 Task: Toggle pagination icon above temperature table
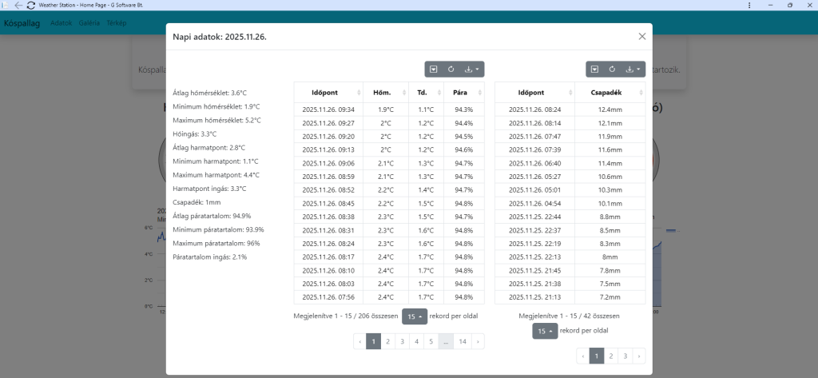[434, 70]
